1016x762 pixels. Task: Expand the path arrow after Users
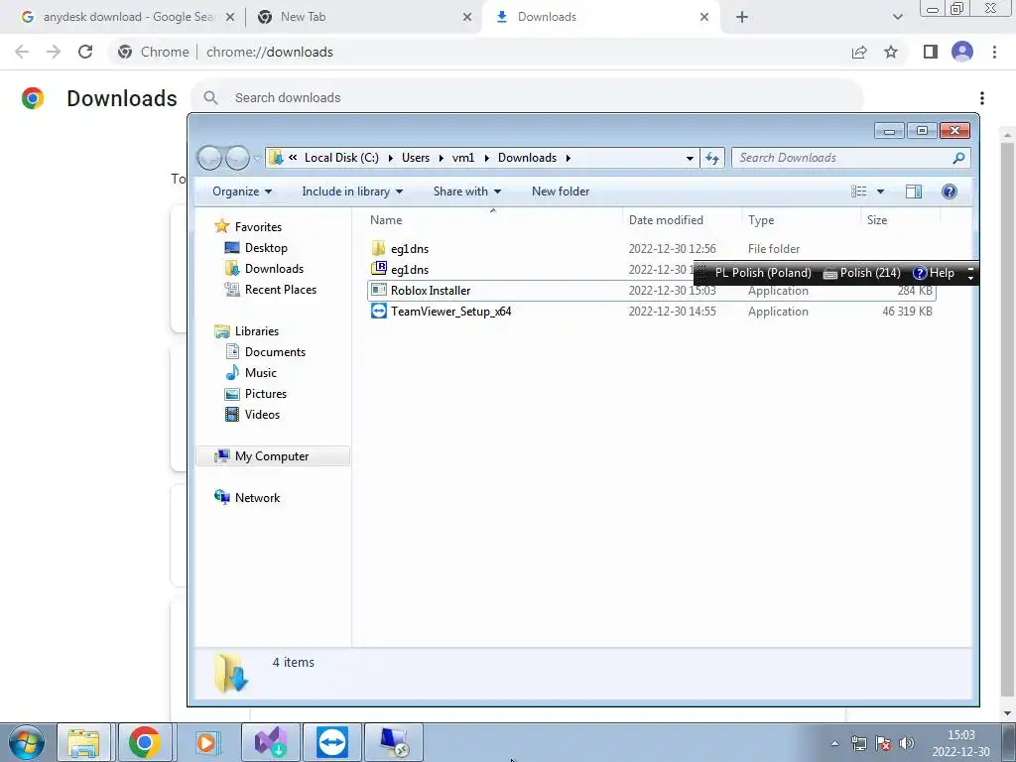(441, 158)
